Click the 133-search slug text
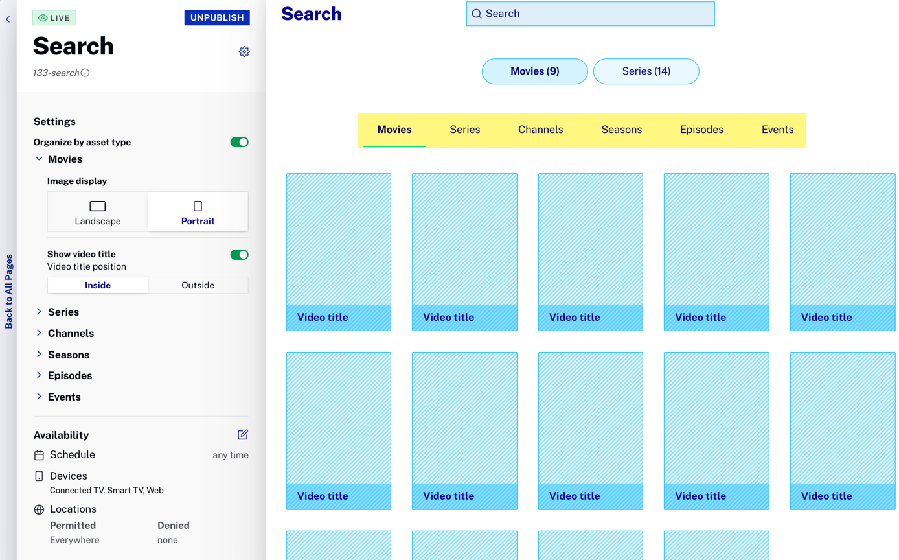 coord(56,73)
